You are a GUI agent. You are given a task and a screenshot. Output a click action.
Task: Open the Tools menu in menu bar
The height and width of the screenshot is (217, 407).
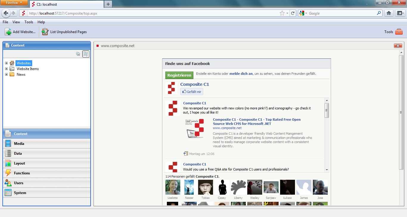29,22
